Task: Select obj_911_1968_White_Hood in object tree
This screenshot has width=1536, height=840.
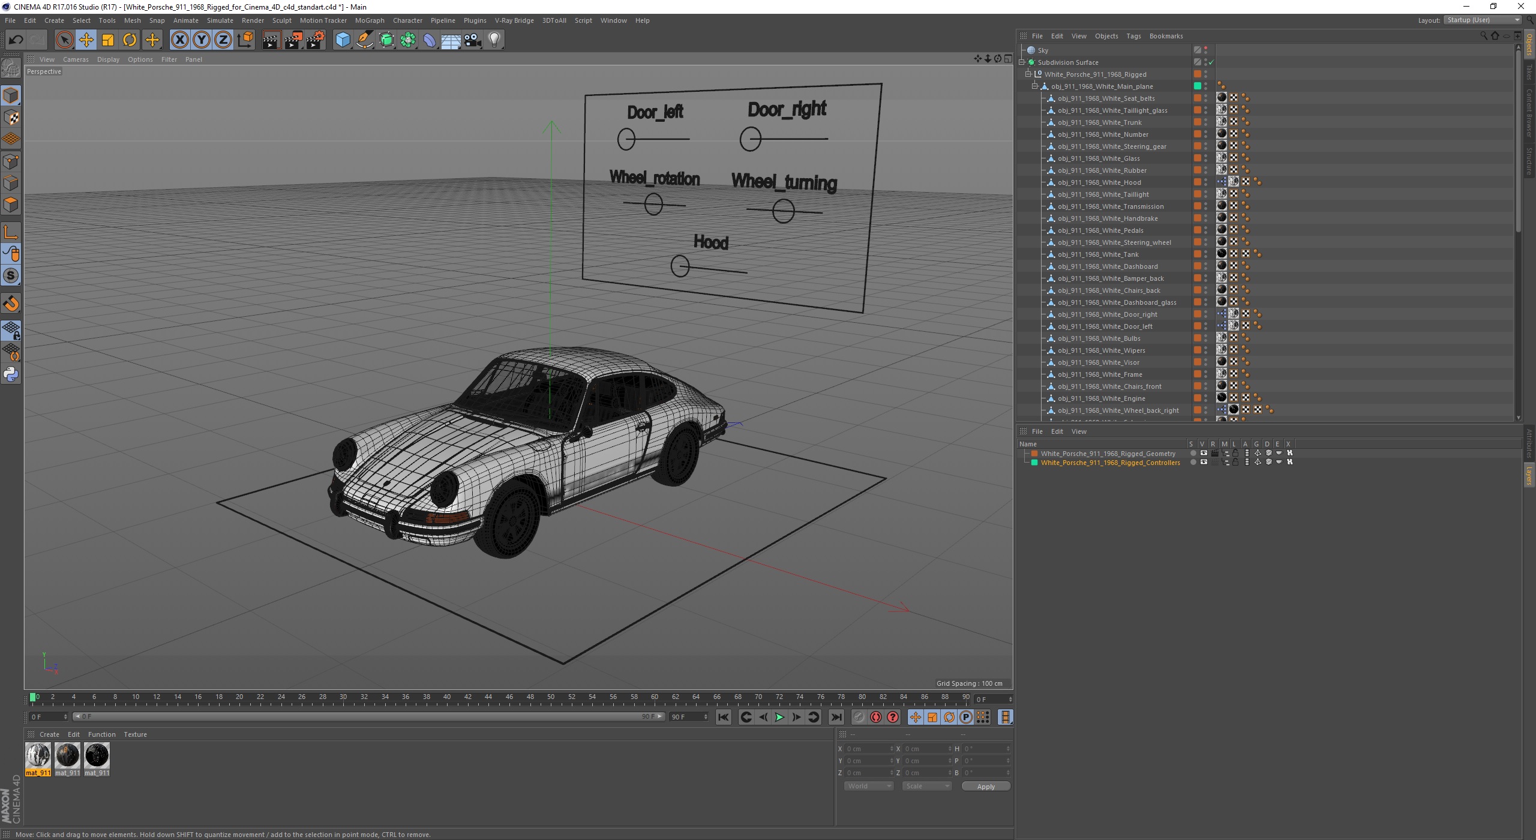Action: tap(1099, 182)
